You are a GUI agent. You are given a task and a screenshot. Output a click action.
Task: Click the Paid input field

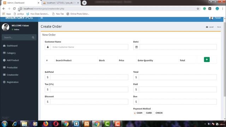[x=178, y=89]
